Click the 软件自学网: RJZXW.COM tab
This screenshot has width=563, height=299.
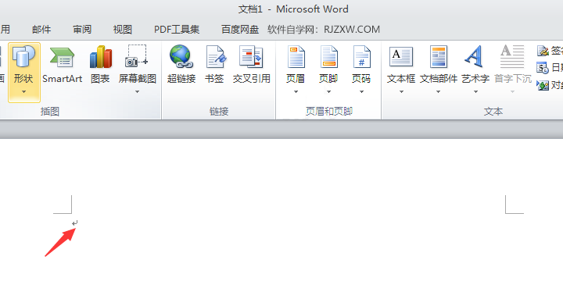pos(324,30)
